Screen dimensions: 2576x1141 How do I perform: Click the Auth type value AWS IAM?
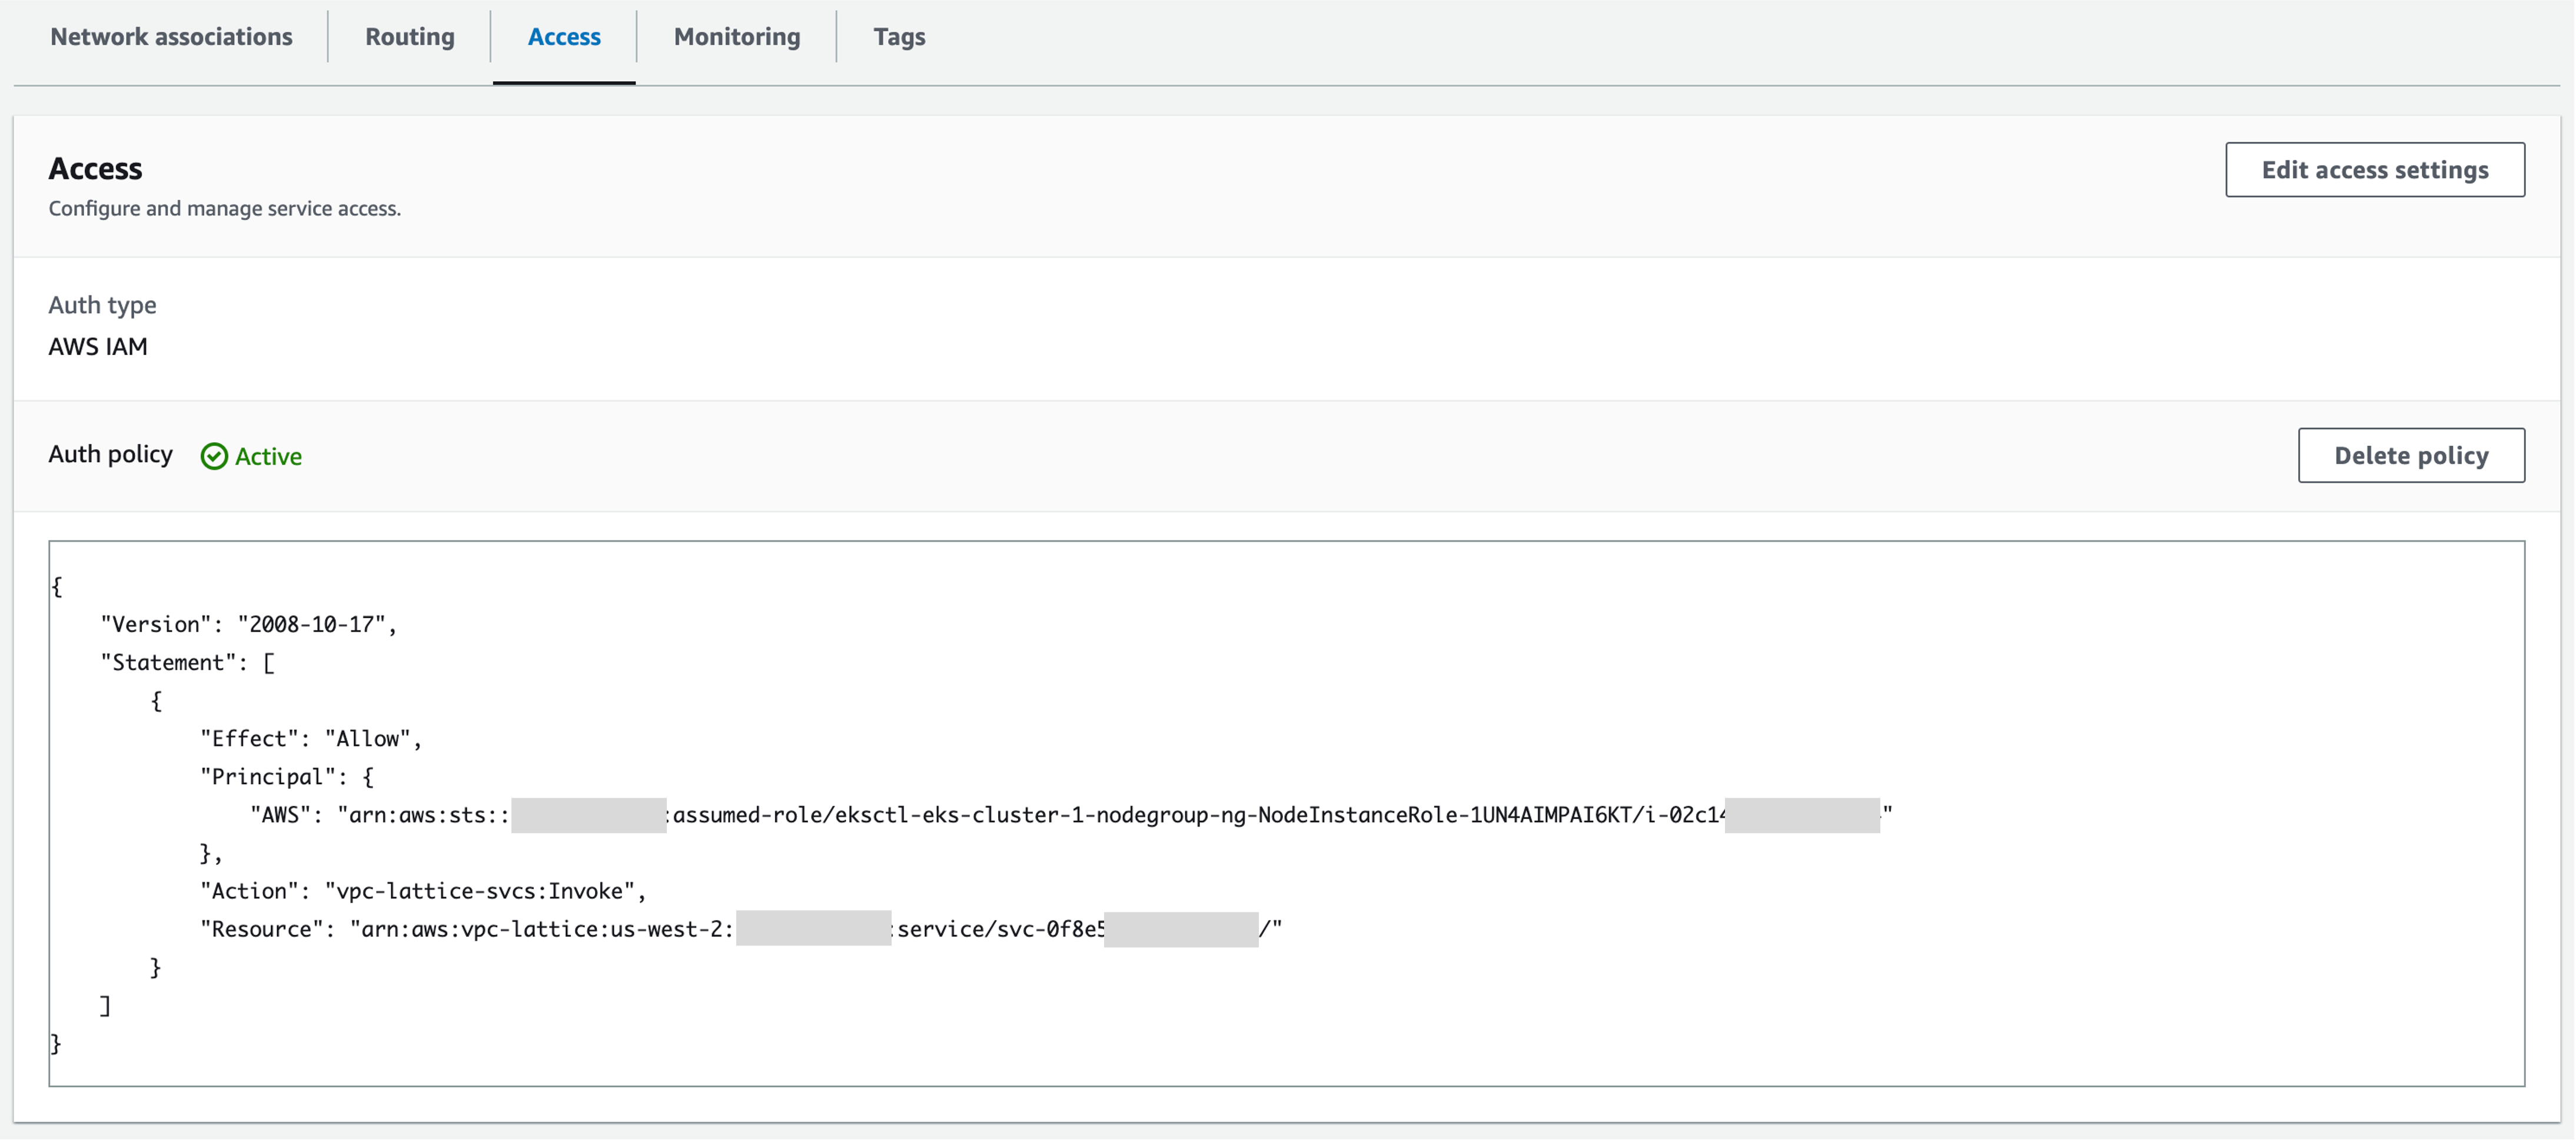pyautogui.click(x=97, y=347)
